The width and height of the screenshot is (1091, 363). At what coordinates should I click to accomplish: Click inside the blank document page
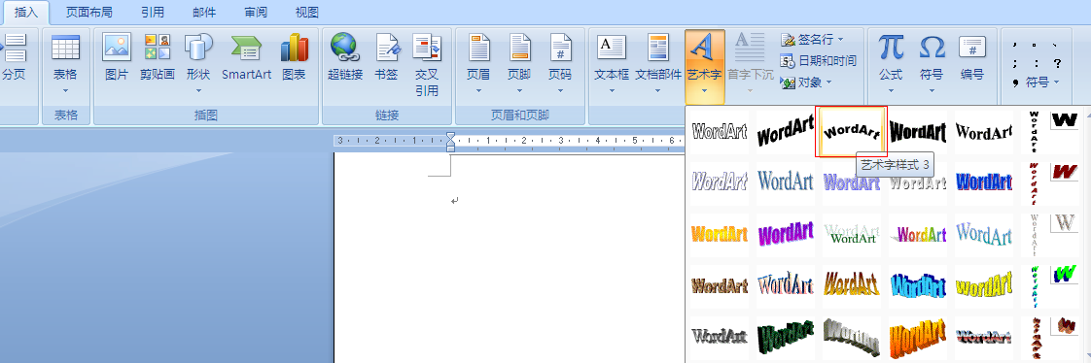click(510, 257)
